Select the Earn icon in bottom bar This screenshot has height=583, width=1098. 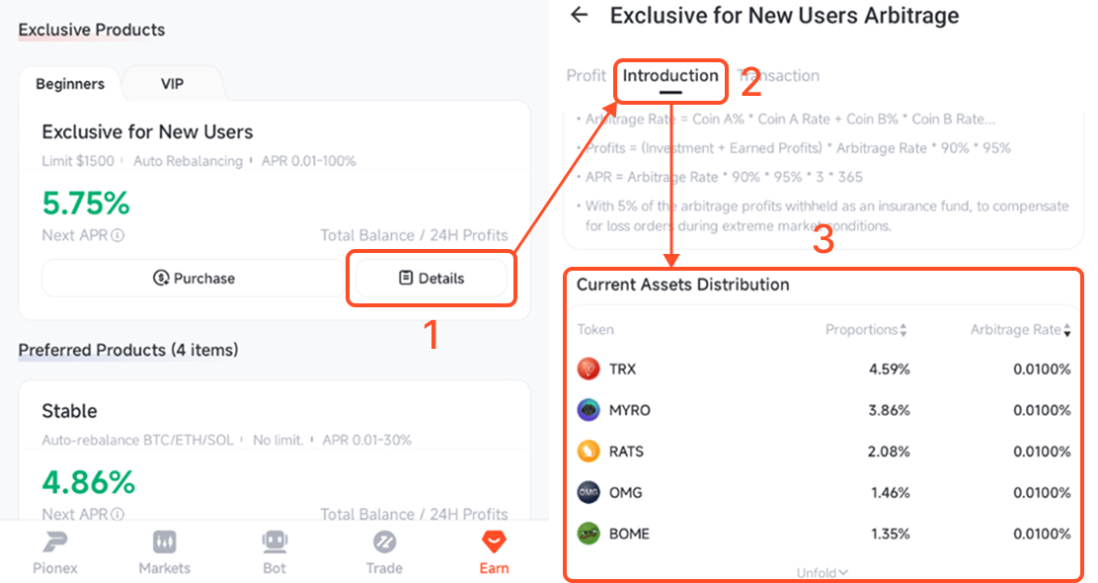(494, 541)
